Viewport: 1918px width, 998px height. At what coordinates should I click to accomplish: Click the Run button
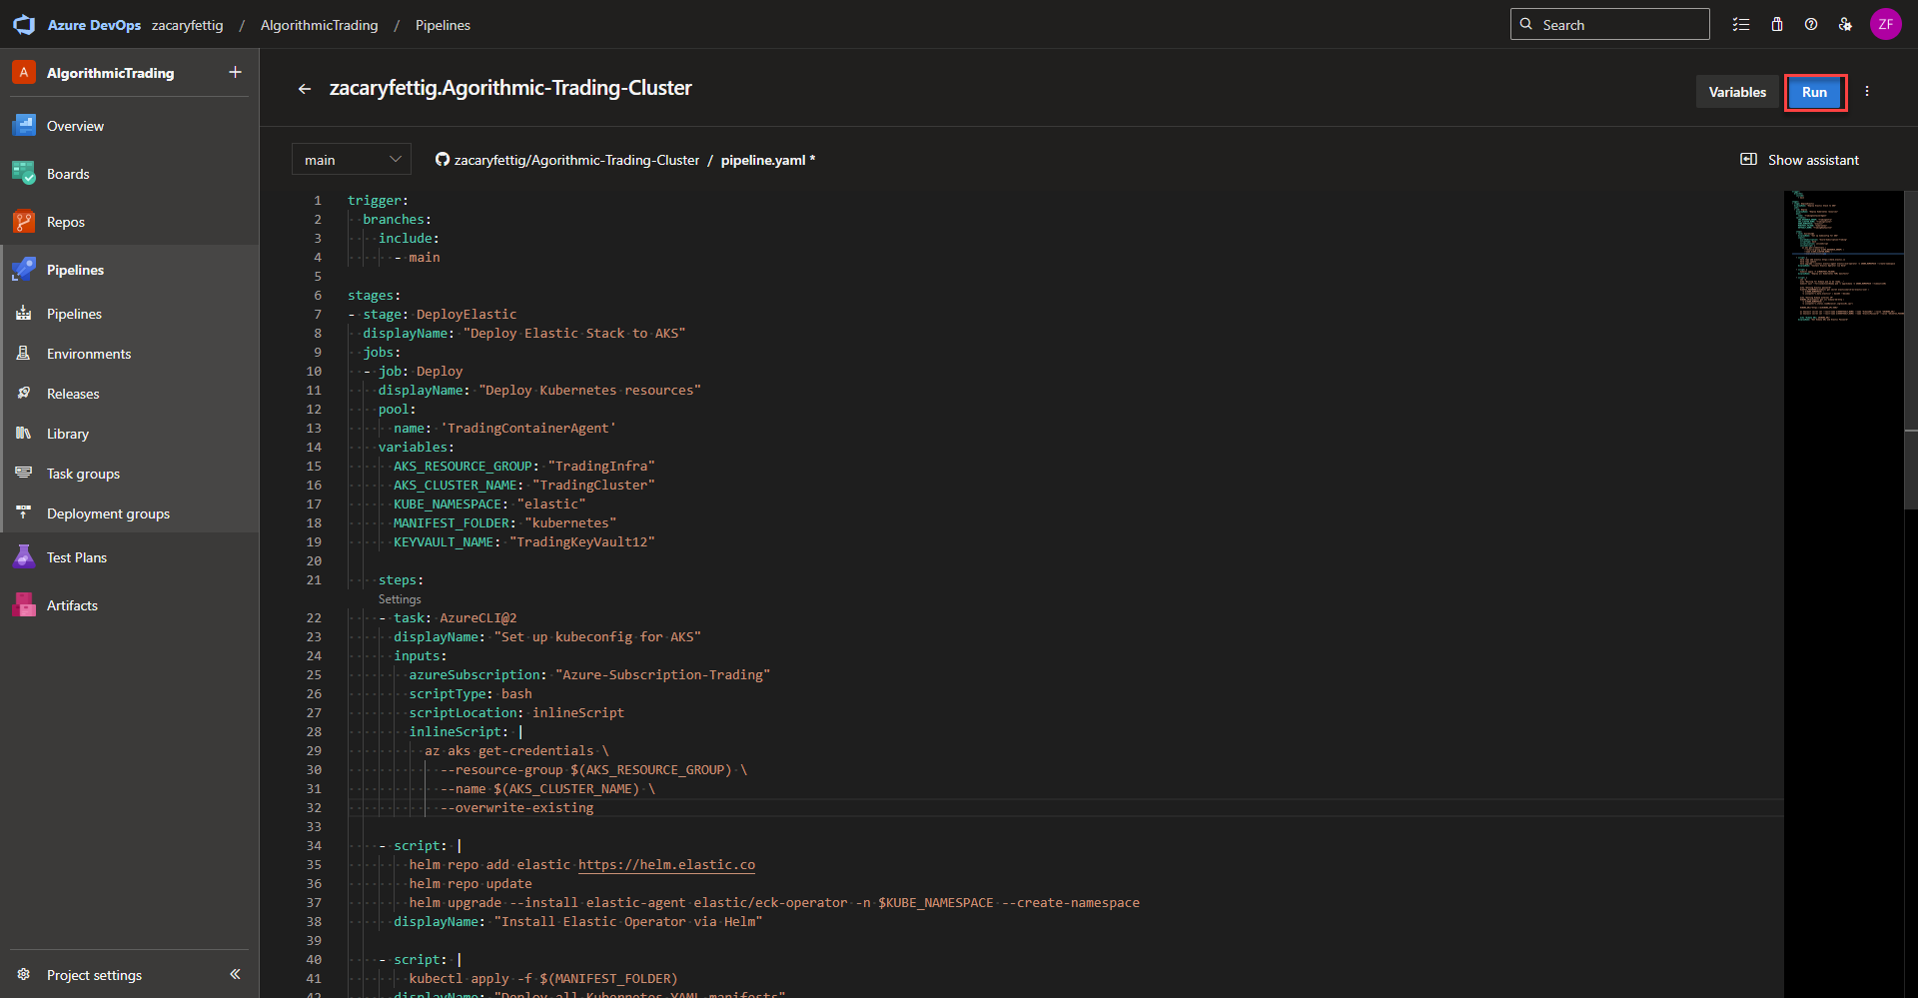(x=1814, y=92)
